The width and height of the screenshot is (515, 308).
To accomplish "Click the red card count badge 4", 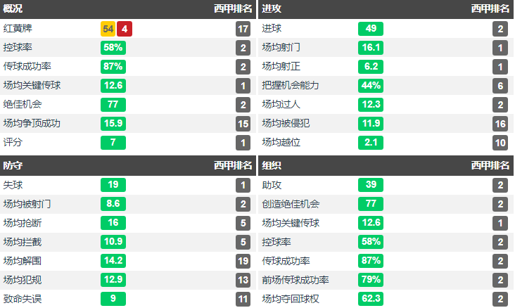I will [x=125, y=29].
